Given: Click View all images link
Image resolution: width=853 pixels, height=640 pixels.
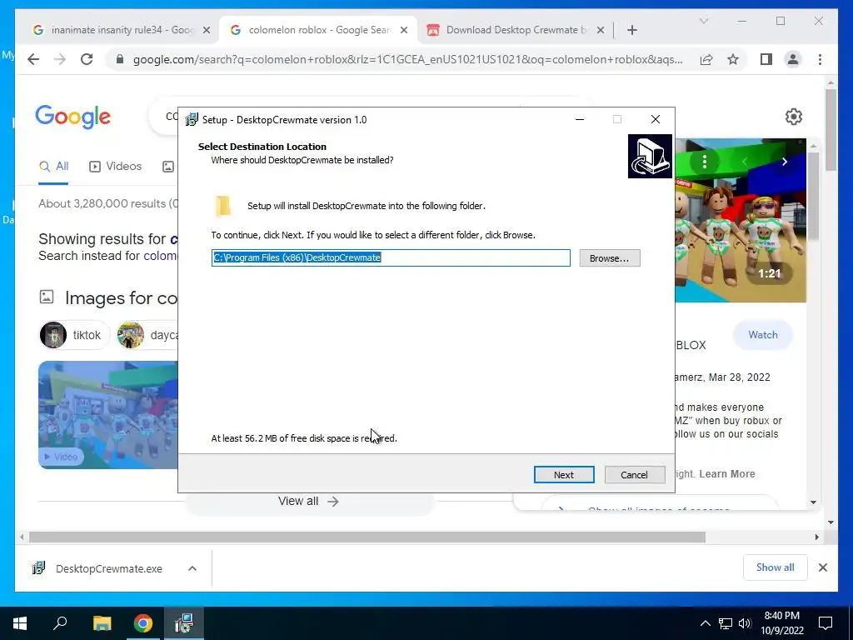Looking at the screenshot, I should [x=308, y=501].
